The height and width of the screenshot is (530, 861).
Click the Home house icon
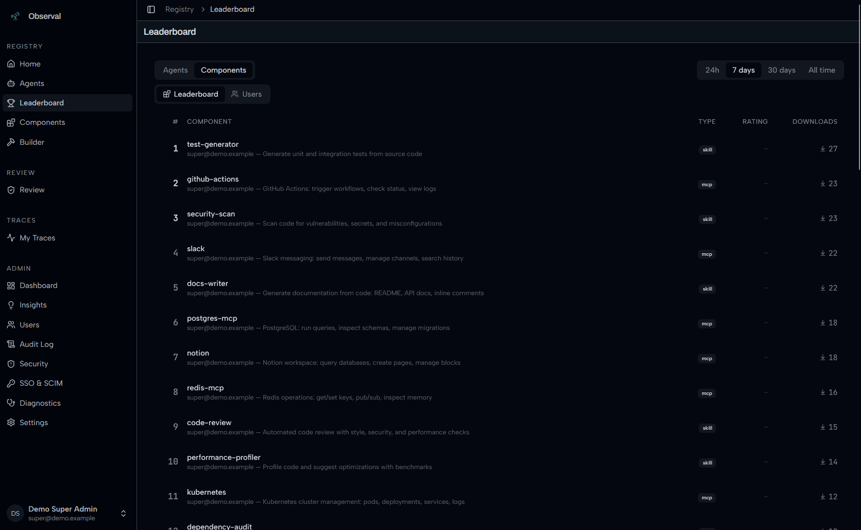click(11, 64)
